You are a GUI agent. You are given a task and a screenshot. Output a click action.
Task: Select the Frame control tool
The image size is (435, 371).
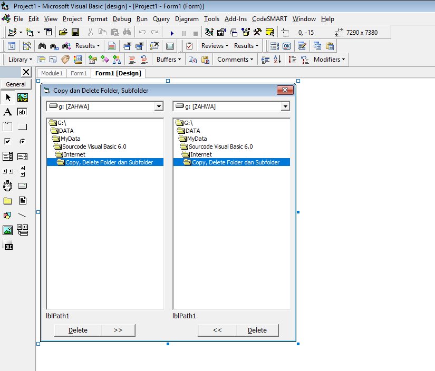8,126
